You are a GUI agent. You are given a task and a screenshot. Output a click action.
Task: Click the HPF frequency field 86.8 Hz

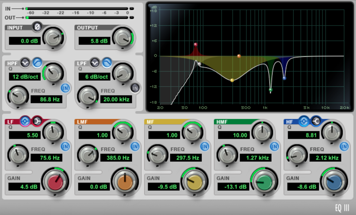47,99
